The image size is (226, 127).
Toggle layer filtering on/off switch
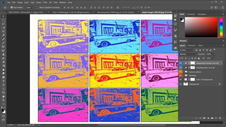[x=214, y=50]
